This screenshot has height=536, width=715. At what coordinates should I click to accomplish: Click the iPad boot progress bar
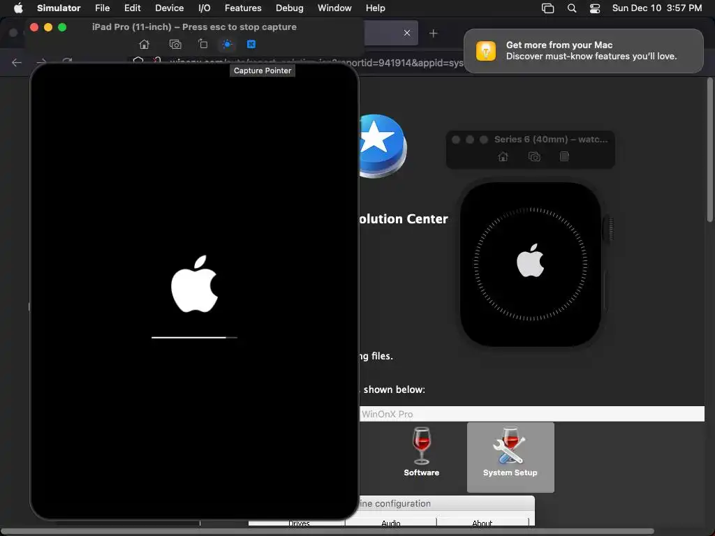coord(194,338)
